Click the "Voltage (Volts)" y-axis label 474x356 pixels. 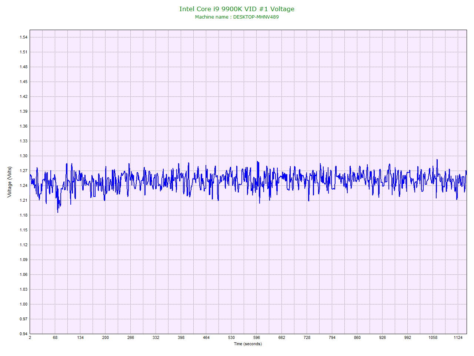point(10,182)
